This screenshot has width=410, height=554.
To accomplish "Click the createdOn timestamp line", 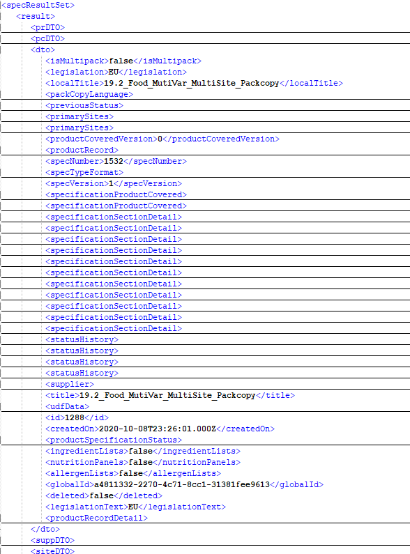I will coord(160,429).
